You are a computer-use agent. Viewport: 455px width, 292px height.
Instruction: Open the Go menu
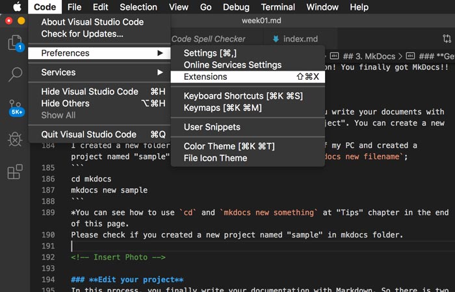[x=206, y=6]
